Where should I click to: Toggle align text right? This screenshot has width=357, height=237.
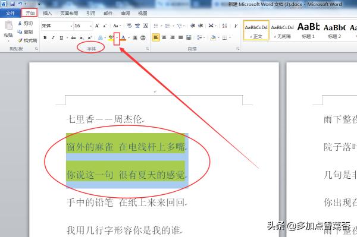[x=173, y=37]
